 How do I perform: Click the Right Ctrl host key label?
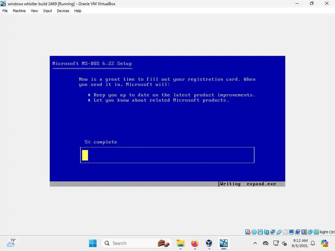(327, 232)
